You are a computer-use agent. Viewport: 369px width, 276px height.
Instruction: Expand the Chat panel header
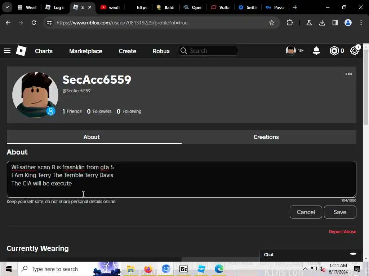tap(310, 255)
